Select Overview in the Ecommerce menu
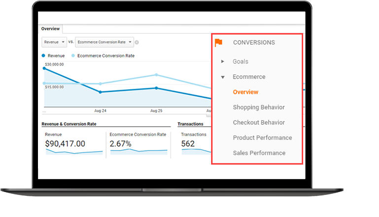Screen dimensions: 379x217 click(245, 92)
